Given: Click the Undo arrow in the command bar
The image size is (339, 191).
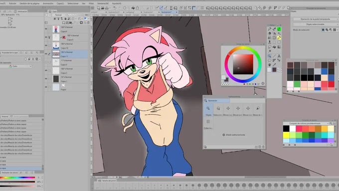Looking at the screenshot, I should click(x=115, y=8).
